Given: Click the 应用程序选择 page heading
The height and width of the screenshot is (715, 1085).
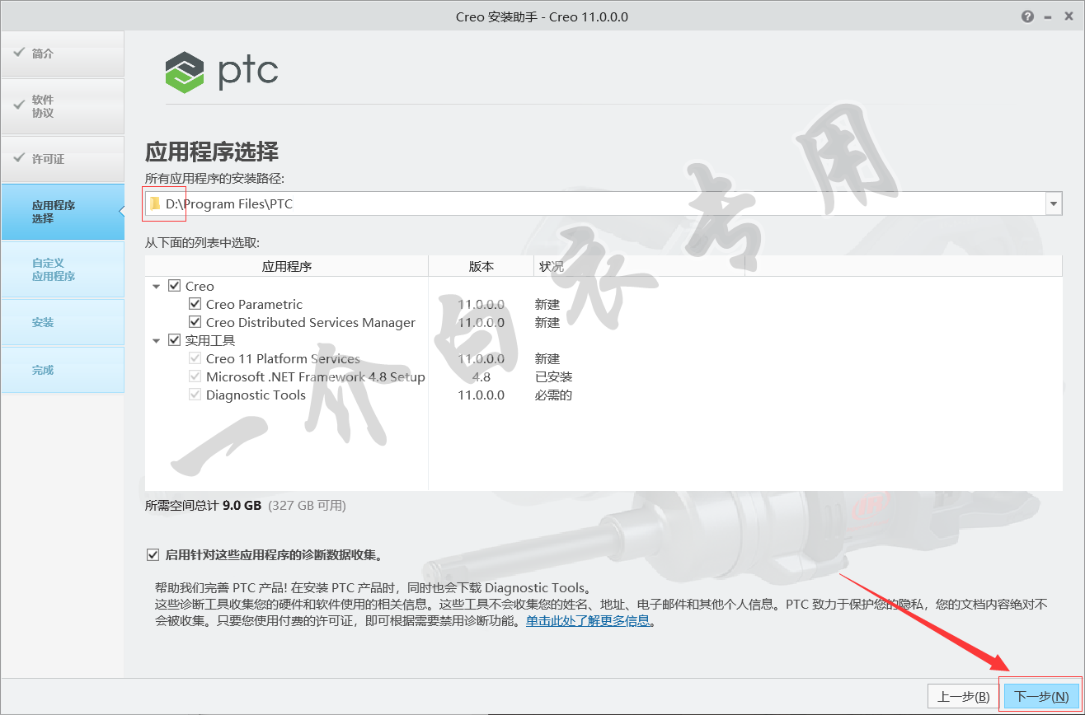Looking at the screenshot, I should pos(212,152).
